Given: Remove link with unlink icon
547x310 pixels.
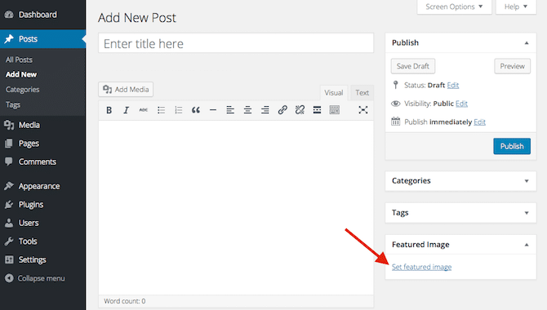Looking at the screenshot, I should click(300, 110).
